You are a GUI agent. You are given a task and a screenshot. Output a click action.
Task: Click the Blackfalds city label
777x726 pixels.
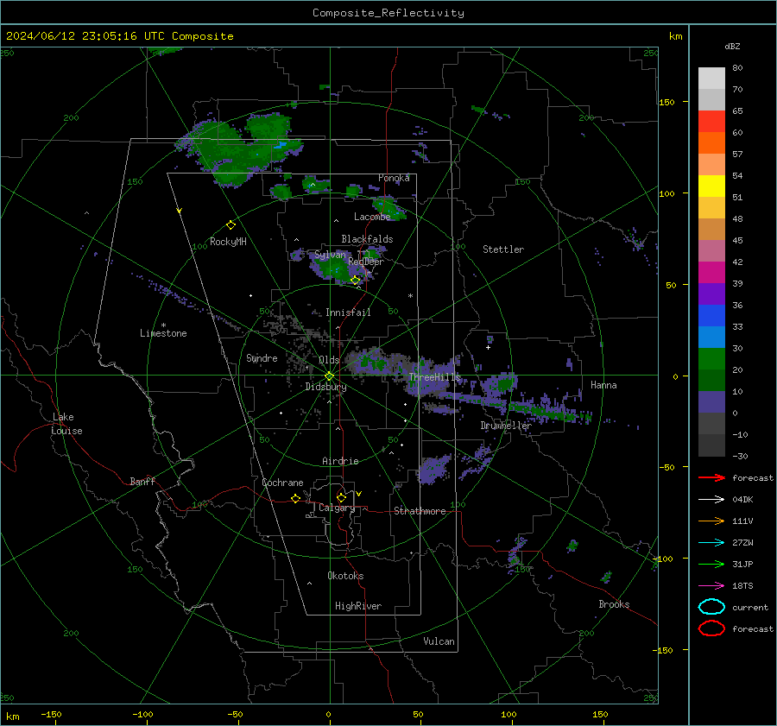(367, 239)
